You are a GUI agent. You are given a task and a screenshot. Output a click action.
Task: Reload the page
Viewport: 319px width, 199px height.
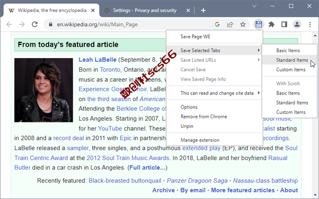(x=35, y=24)
